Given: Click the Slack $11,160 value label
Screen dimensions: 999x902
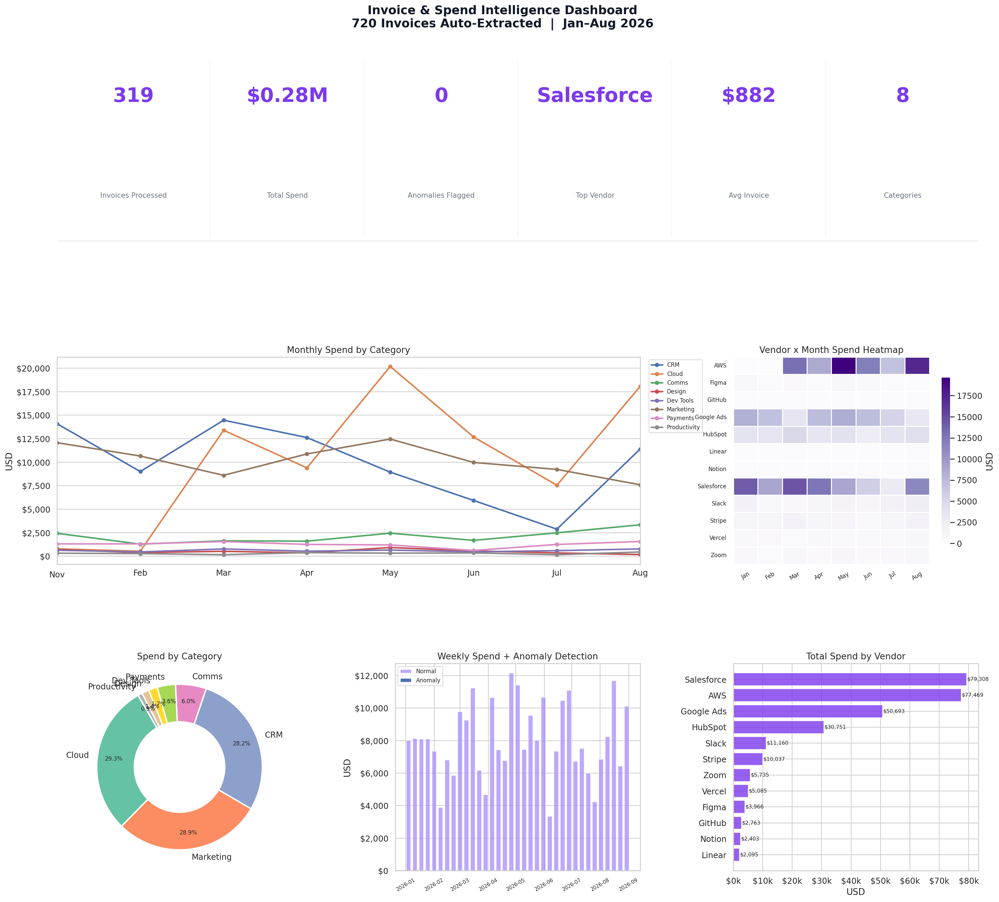Looking at the screenshot, I should tap(778, 743).
